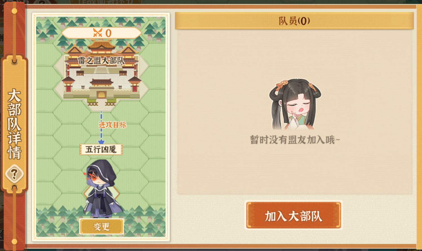Select the 队员(0) members header

point(294,21)
